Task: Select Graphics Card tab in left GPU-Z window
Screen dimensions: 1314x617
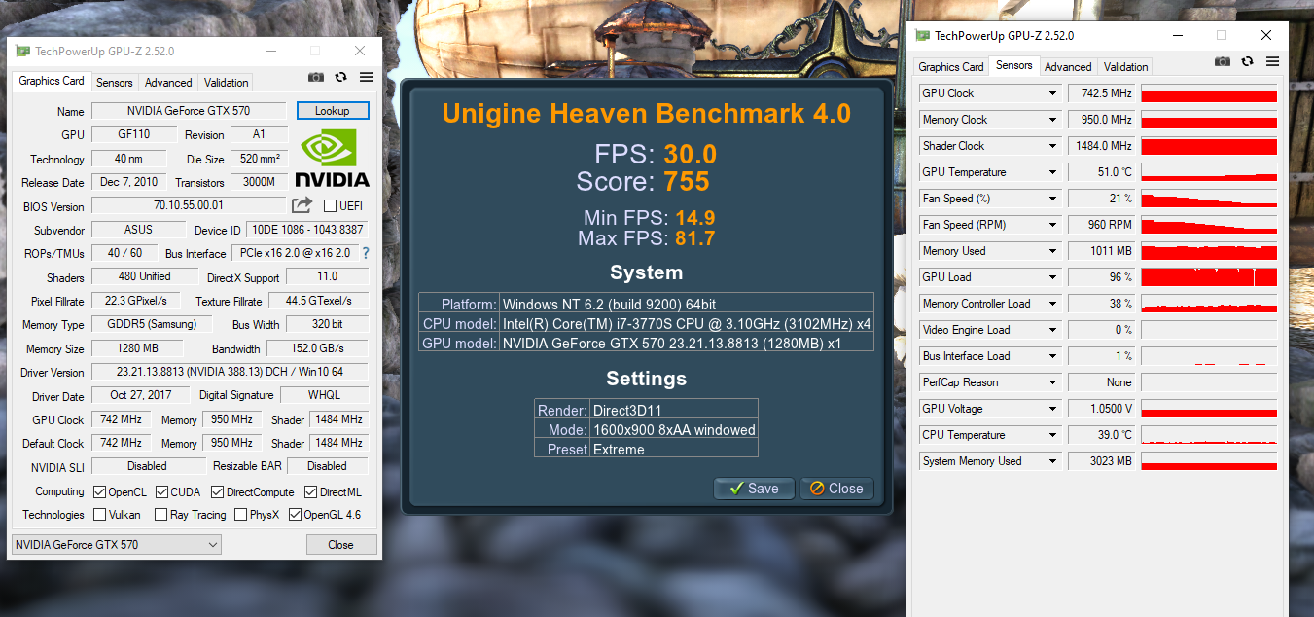Action: tap(52, 81)
